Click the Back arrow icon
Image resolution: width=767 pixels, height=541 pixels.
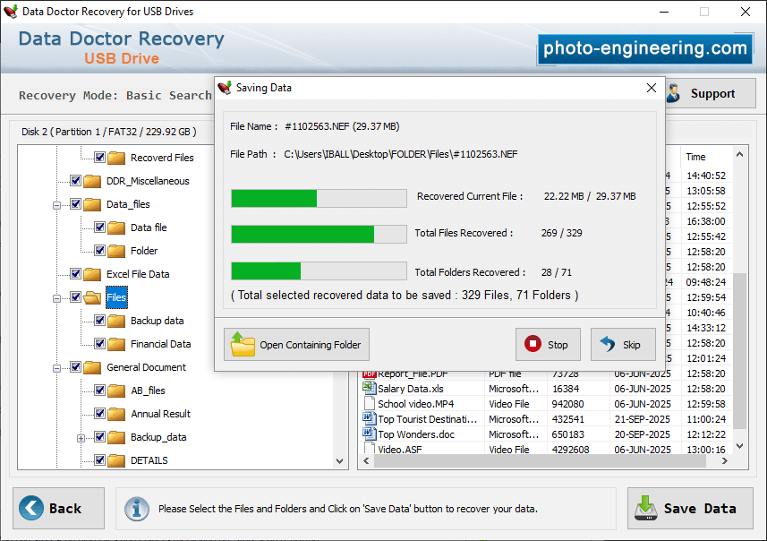31,508
